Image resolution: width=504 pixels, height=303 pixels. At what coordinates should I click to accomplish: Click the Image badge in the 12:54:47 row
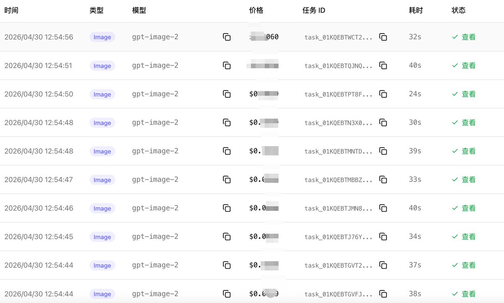point(102,179)
